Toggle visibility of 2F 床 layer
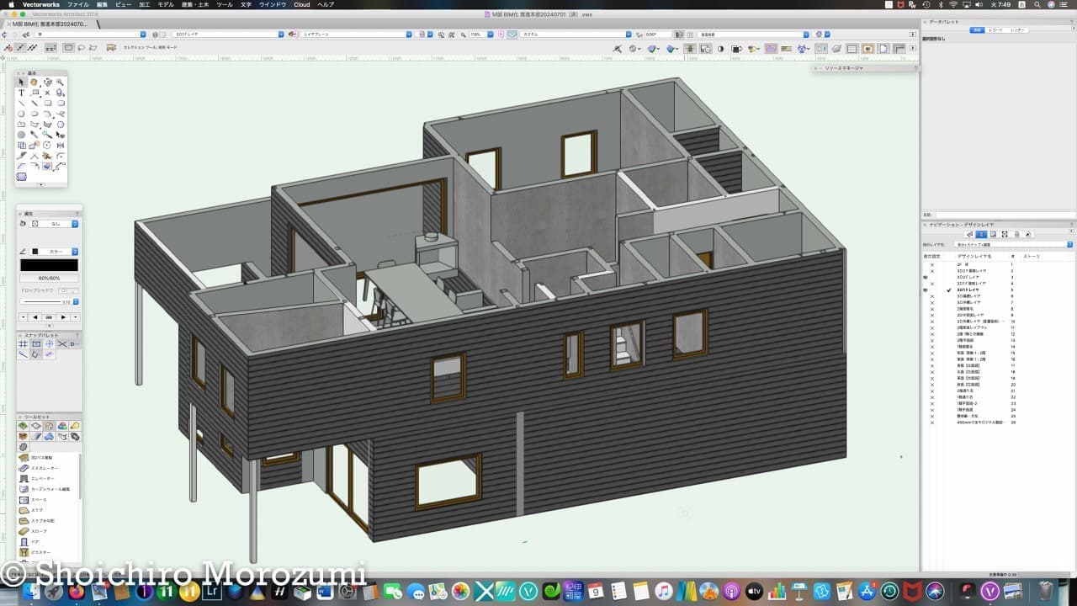Screen dimensions: 1077x606 coord(931,265)
